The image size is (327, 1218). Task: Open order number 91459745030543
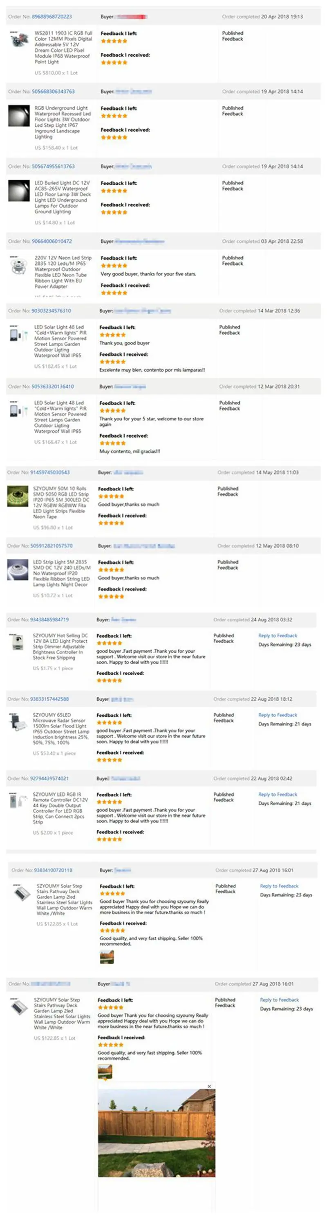point(50,472)
